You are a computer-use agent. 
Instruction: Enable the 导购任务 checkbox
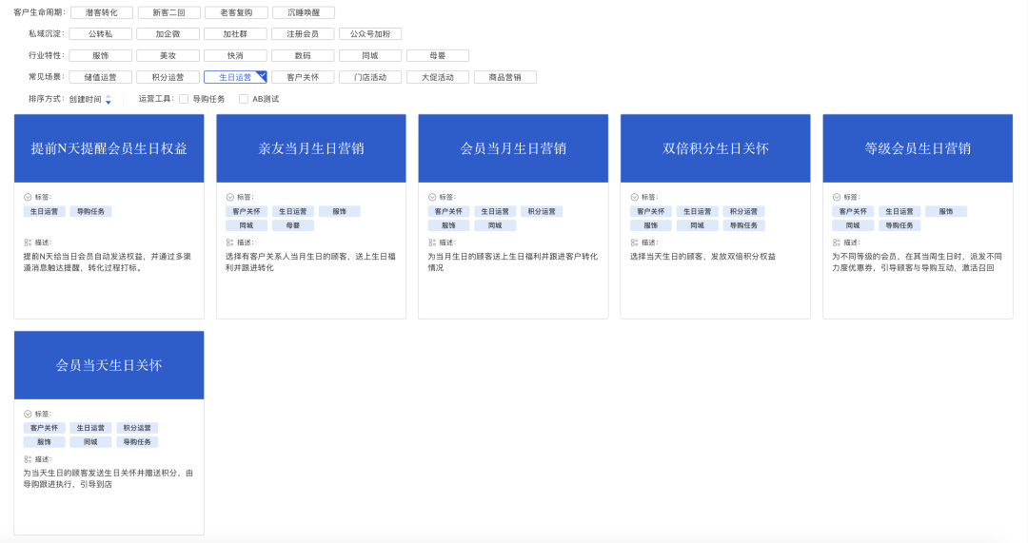184,99
